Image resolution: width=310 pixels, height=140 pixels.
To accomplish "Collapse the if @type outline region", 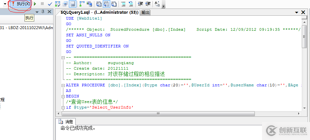I will coord(63,108).
